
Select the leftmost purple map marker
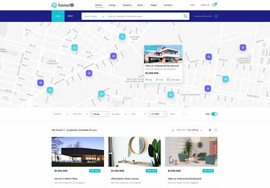coord(40,82)
